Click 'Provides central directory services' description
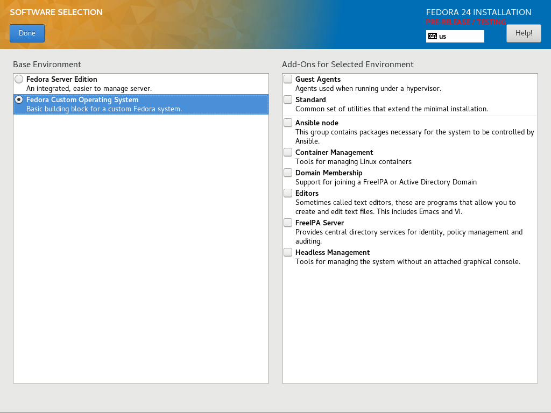 click(x=409, y=237)
